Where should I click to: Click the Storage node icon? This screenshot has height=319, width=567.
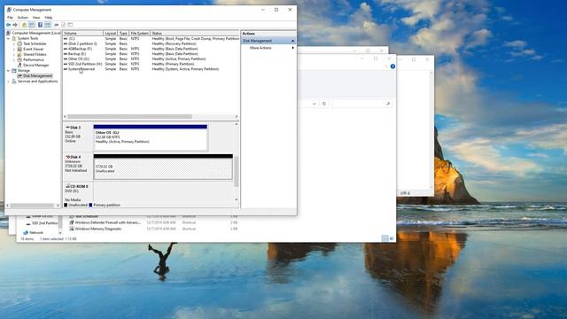click(x=14, y=71)
